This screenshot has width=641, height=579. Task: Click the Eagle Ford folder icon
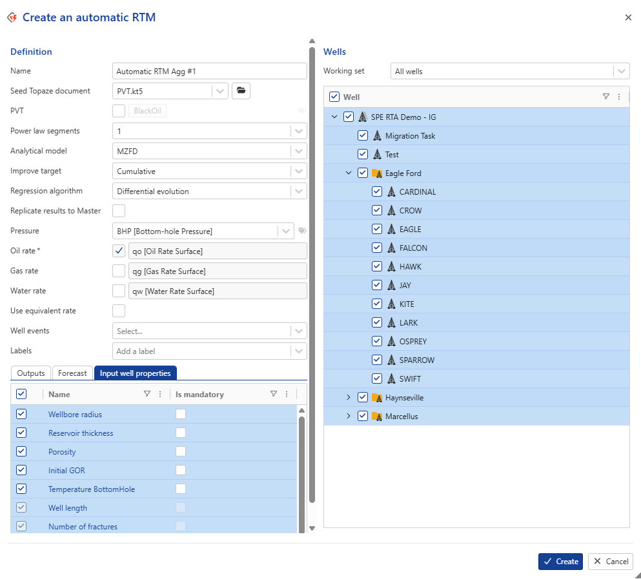point(377,173)
